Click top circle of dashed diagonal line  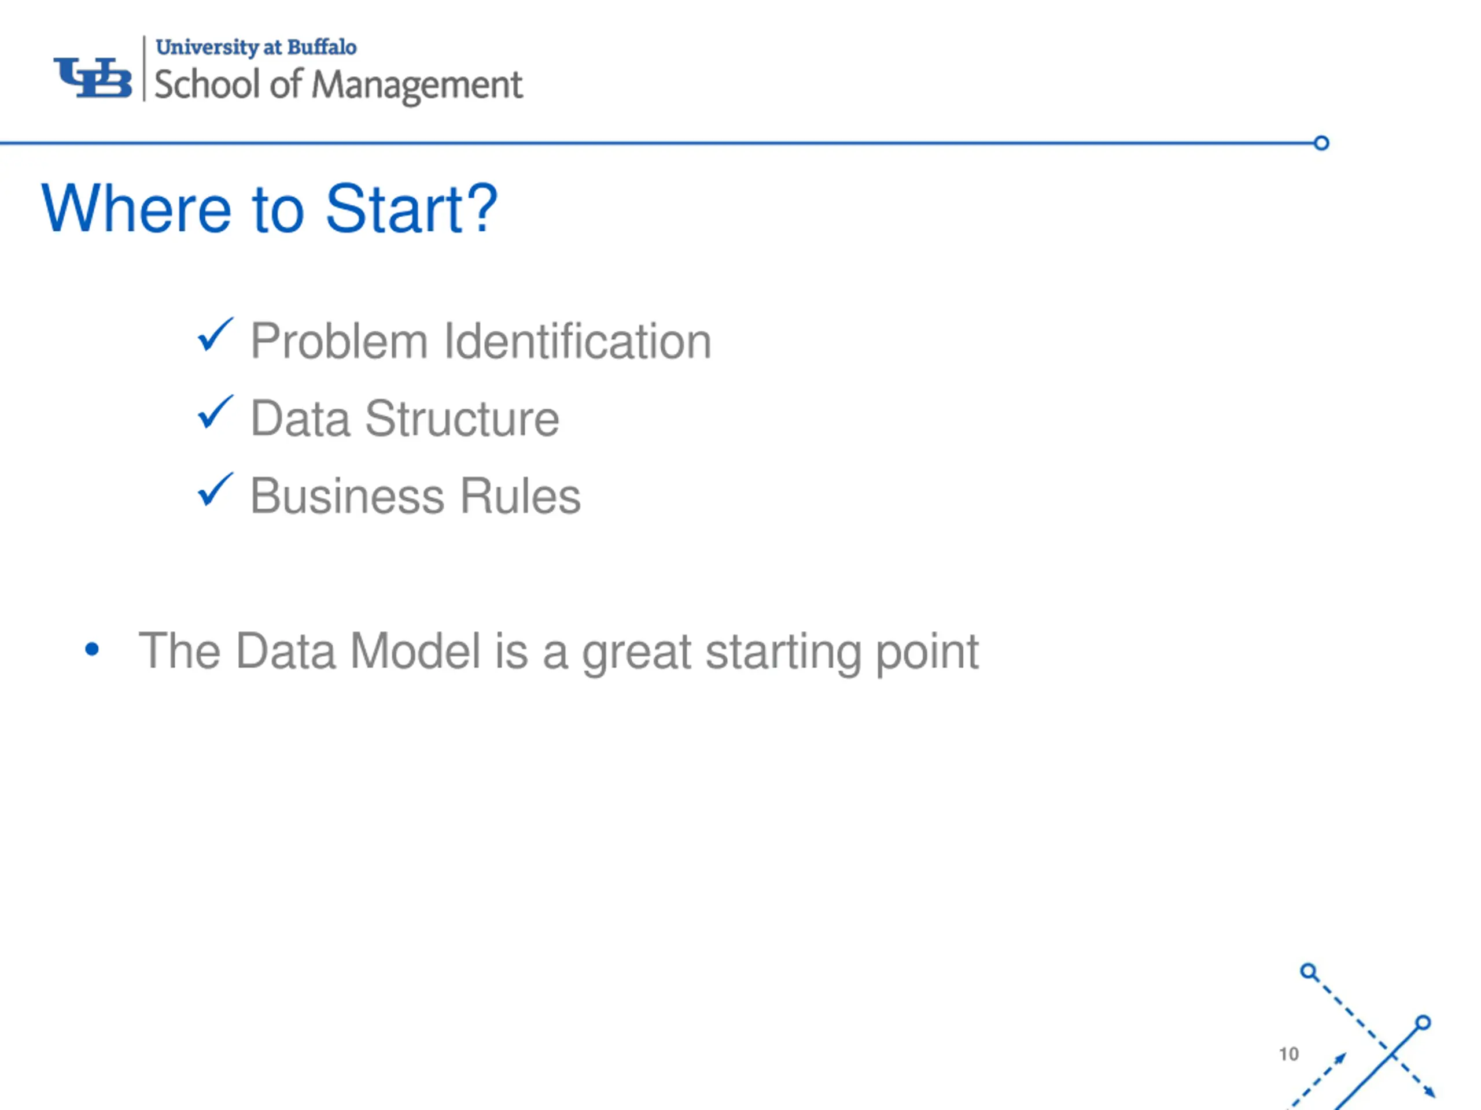click(x=1309, y=971)
